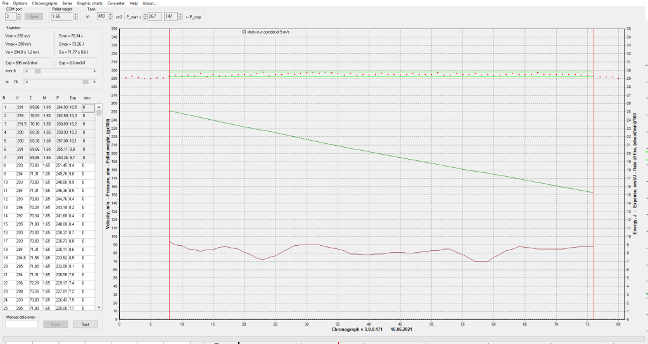
Task: Click pressure cell 225,00 in row 25
Action: [62, 308]
